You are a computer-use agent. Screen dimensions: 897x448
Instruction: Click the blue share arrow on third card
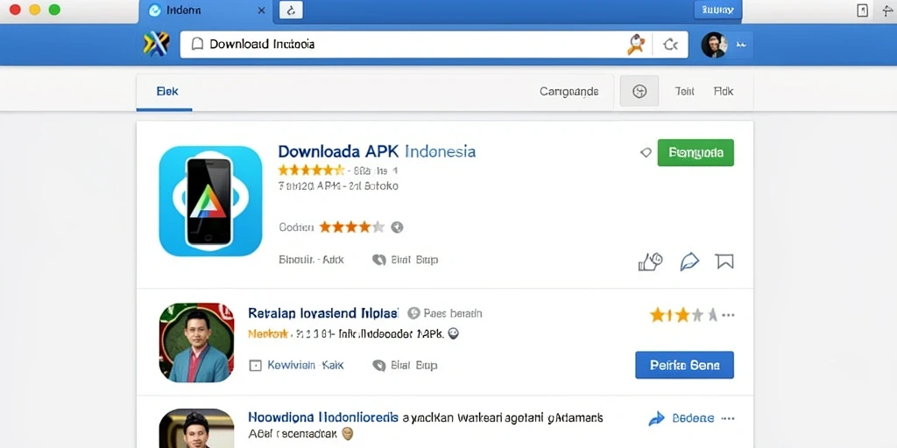coord(657,418)
